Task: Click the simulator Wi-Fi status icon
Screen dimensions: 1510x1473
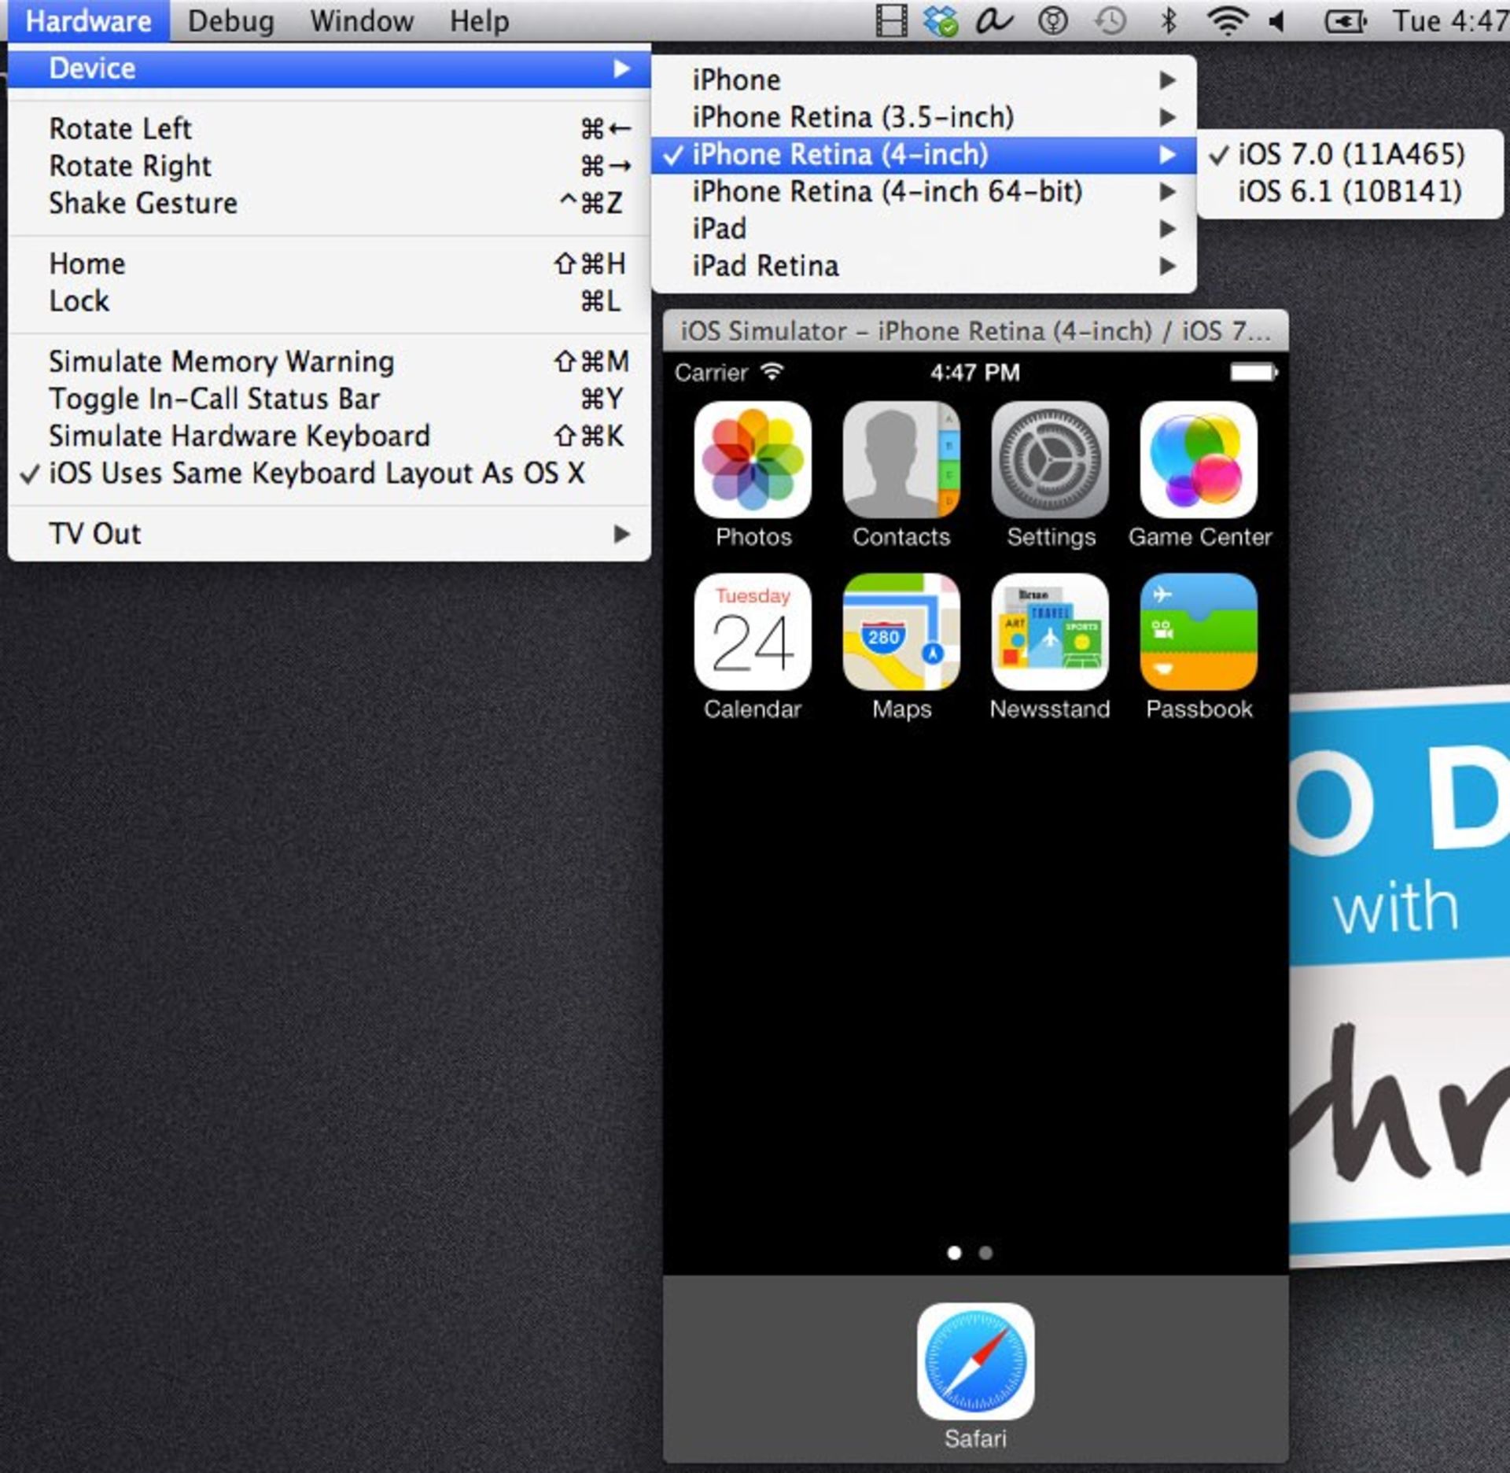Action: coord(772,371)
